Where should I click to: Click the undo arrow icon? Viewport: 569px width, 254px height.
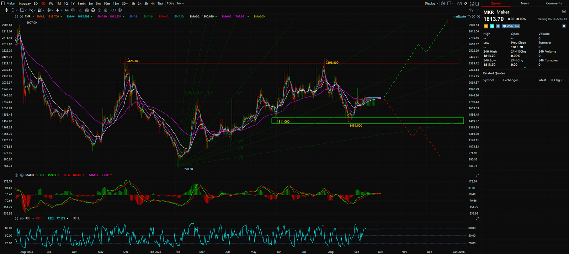coord(471,10)
